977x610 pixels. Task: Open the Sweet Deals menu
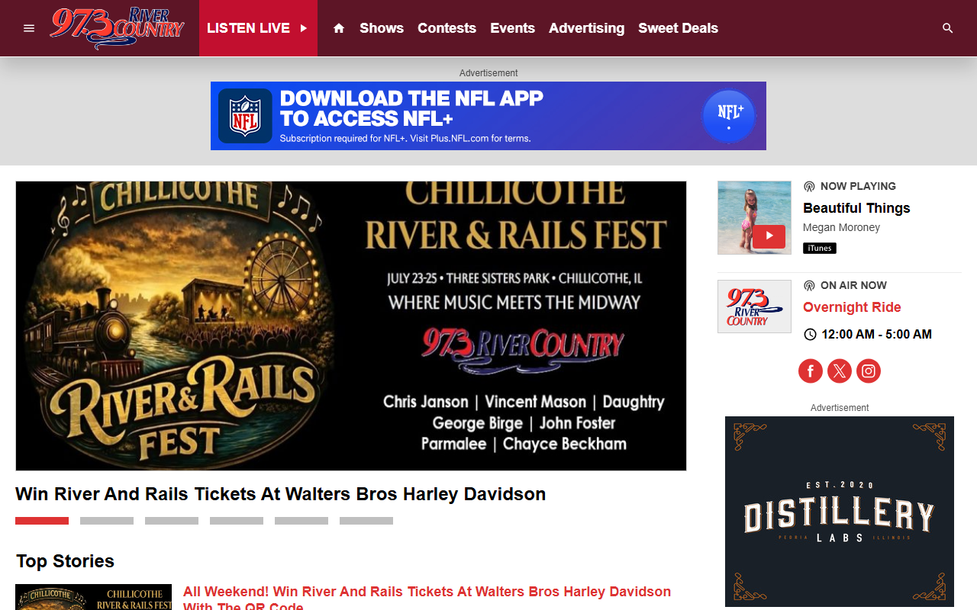[x=678, y=28]
